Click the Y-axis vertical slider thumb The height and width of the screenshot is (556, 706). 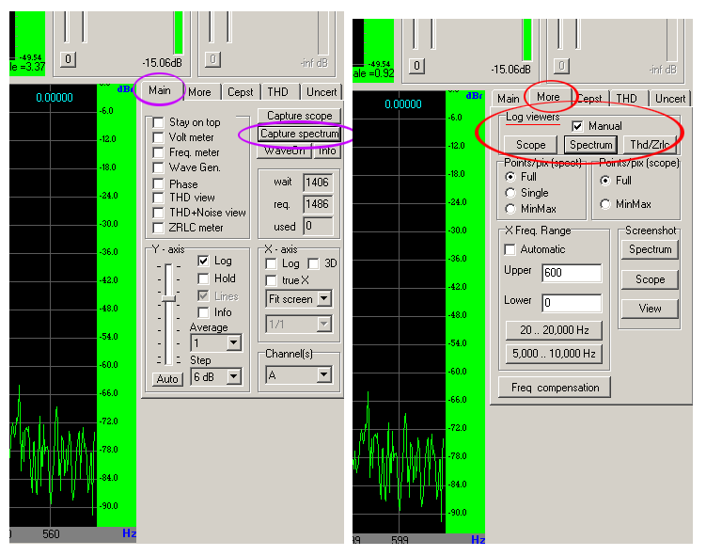[168, 298]
